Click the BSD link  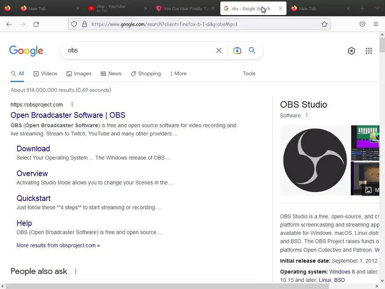[340, 280]
